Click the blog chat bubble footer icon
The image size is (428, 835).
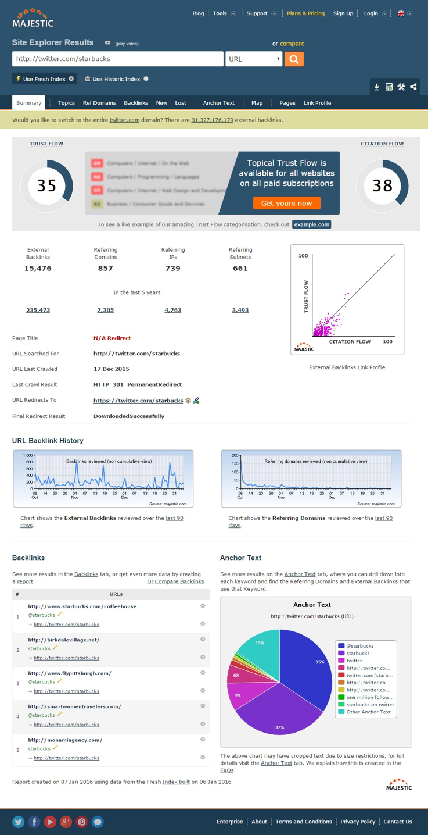point(98,822)
